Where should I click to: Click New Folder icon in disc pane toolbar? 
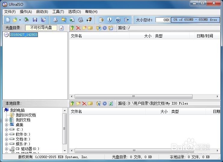[84, 28]
